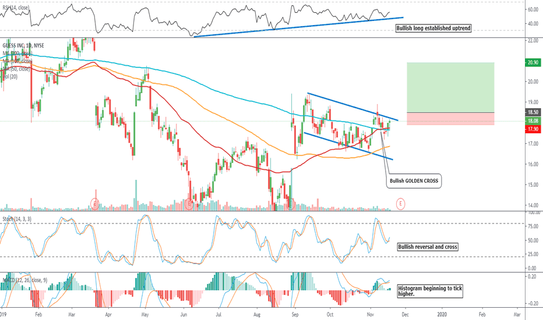Click the 25.00 stochastic axis label
The width and height of the screenshot is (543, 320).
coord(533,254)
